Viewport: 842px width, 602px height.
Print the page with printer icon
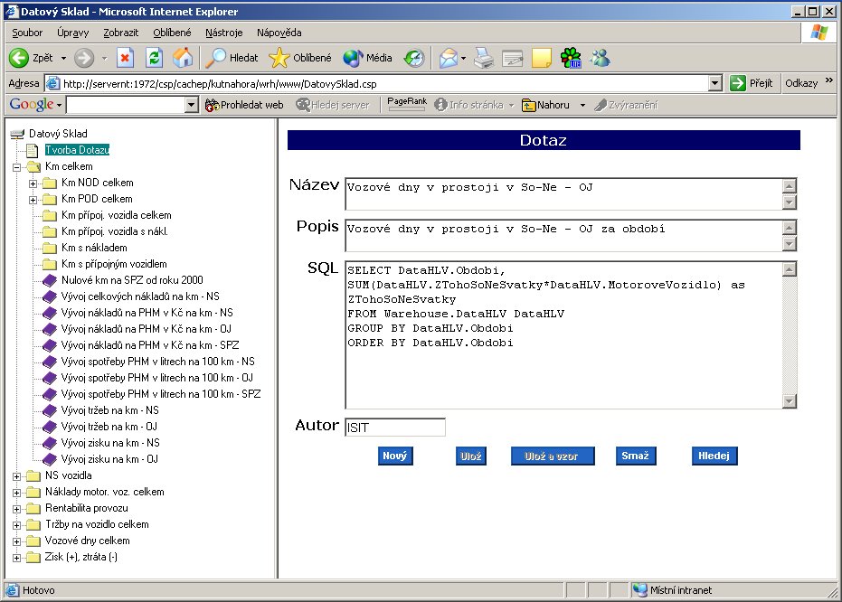click(x=484, y=58)
